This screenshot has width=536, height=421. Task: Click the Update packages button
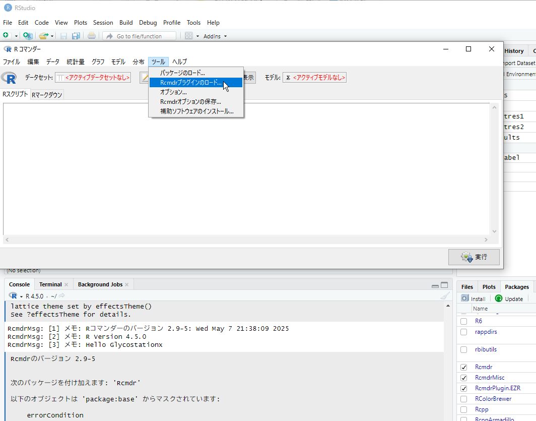coord(509,298)
